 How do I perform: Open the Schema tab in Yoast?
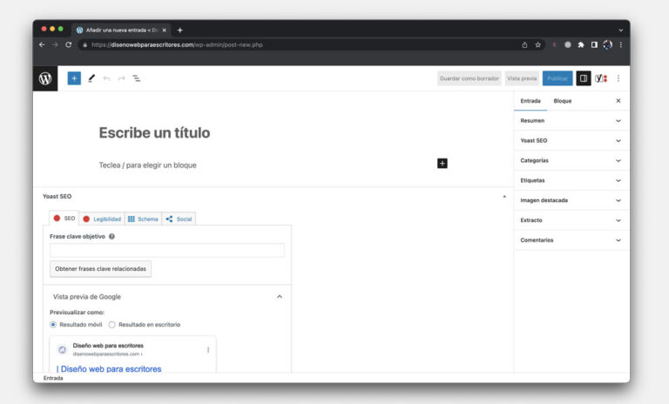point(144,219)
